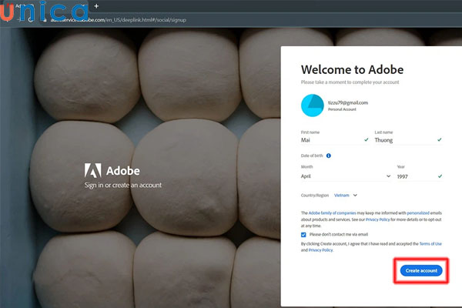This screenshot has width=462, height=308.
Task: Open the Terms of Use link
Action: coord(430,243)
